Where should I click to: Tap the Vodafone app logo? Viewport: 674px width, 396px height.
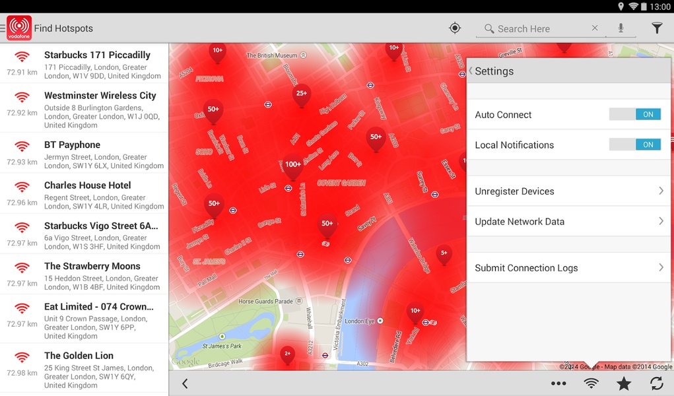pos(19,28)
